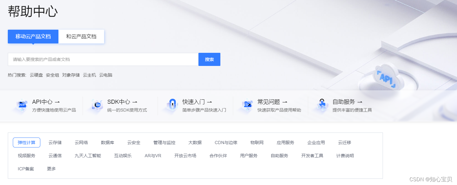
Task: Select the 视频服务 category
Action: (27, 156)
